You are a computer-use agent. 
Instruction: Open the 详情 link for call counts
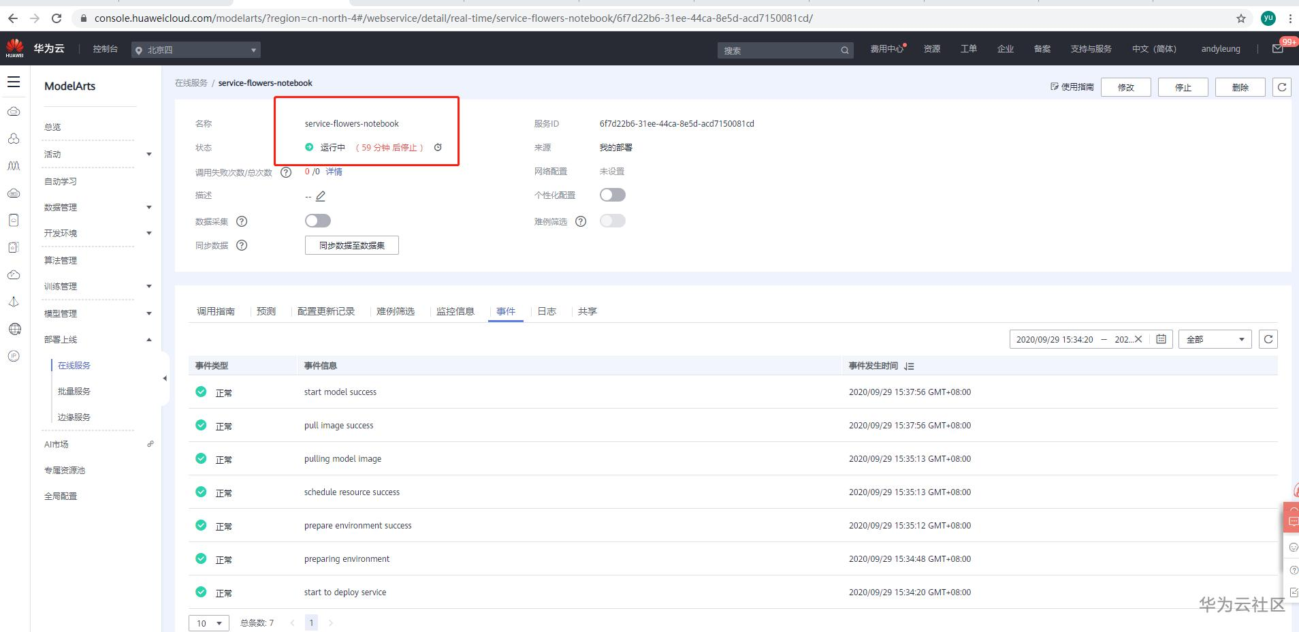coord(334,172)
